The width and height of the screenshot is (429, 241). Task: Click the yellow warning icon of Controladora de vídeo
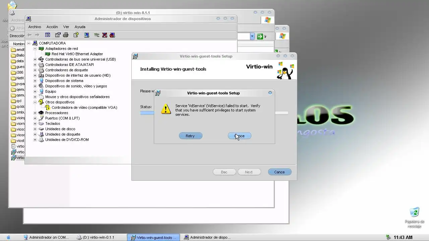pos(48,107)
